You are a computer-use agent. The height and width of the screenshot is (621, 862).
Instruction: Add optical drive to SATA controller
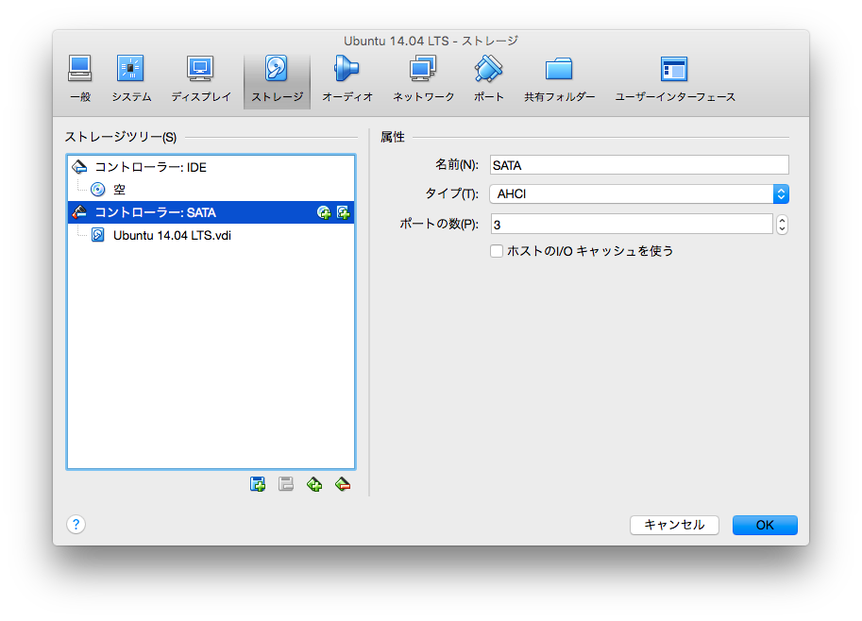coord(324,212)
